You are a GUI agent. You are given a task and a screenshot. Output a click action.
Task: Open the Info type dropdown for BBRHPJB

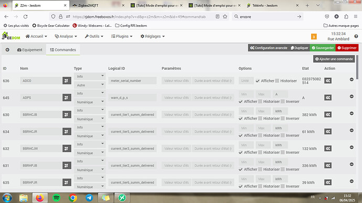point(90,161)
